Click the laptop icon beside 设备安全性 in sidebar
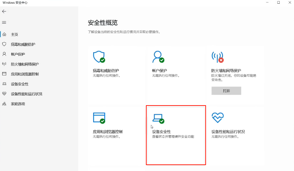Screen dimensions: 294x171 4,84
